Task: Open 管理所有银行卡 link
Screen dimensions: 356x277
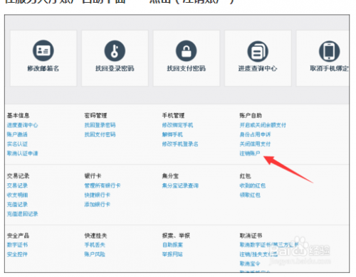Action: click(103, 185)
